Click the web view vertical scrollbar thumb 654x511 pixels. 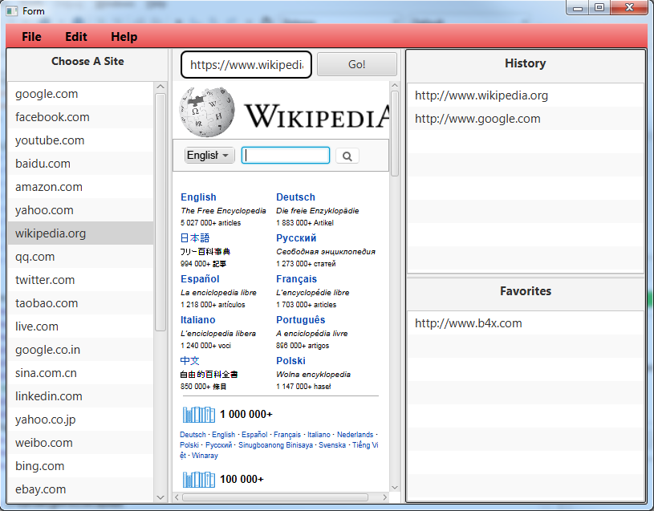click(395, 133)
